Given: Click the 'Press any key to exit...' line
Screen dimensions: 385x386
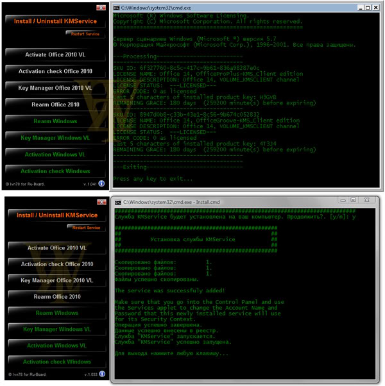Looking at the screenshot, I should pyautogui.click(x=153, y=179).
